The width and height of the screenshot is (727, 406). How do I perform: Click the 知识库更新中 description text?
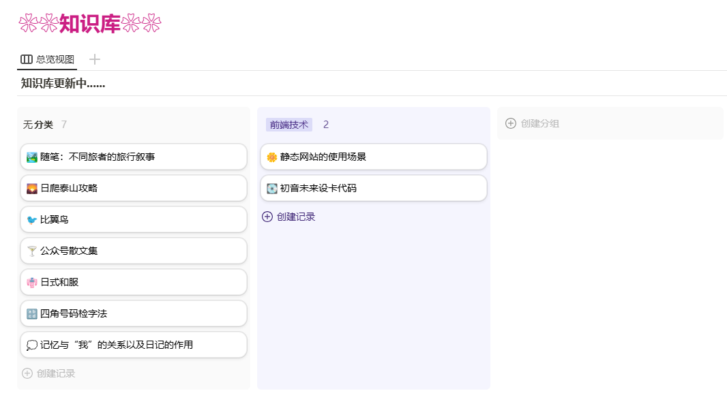(x=63, y=83)
